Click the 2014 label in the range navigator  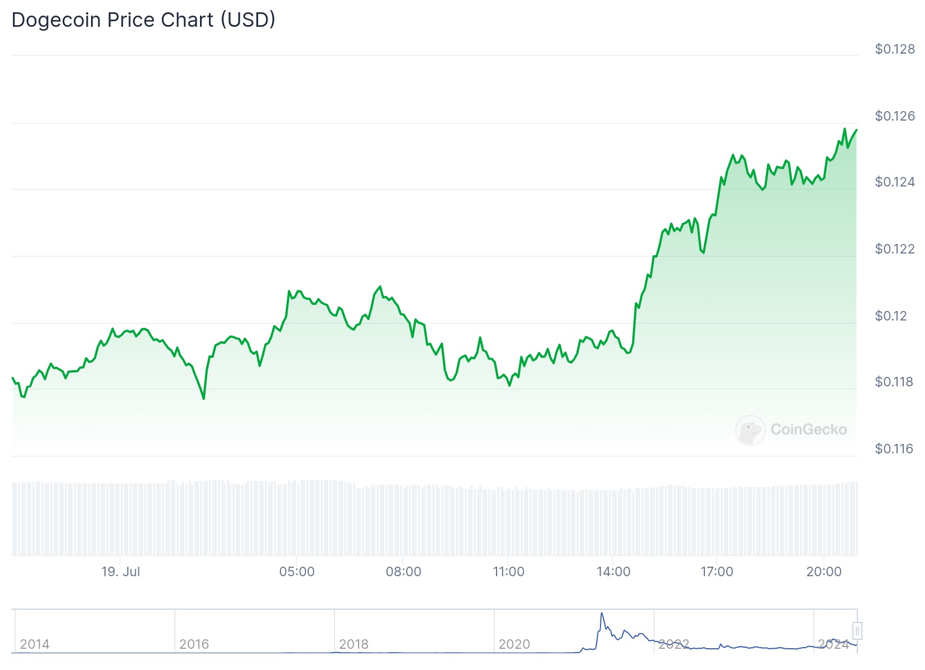tap(35, 644)
